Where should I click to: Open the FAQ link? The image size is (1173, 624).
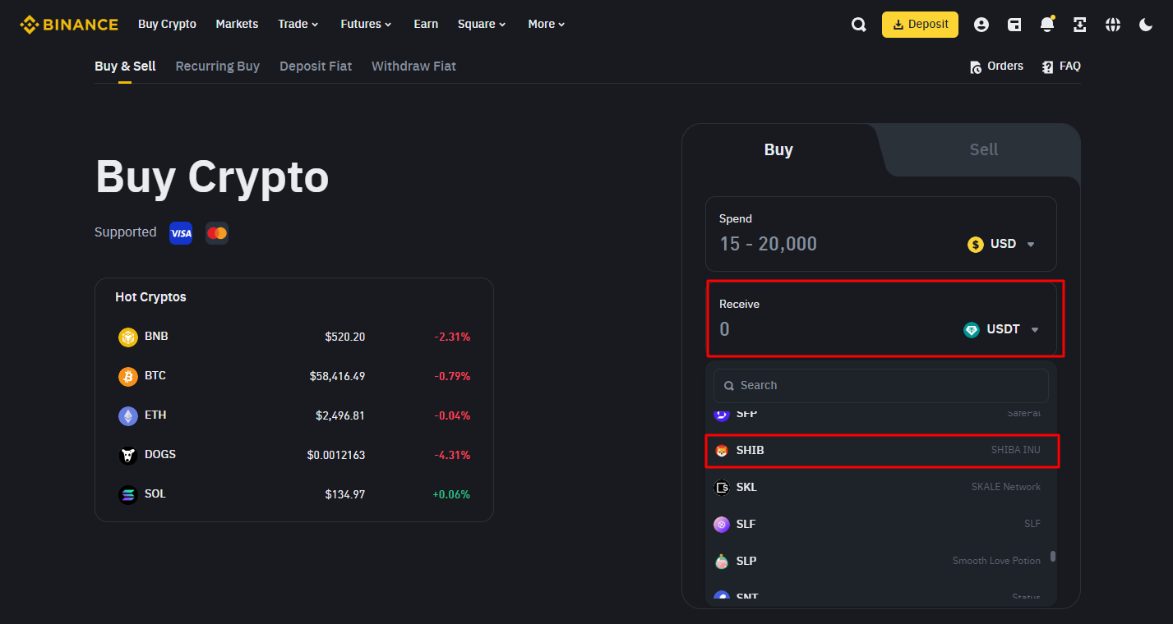[x=1060, y=67]
